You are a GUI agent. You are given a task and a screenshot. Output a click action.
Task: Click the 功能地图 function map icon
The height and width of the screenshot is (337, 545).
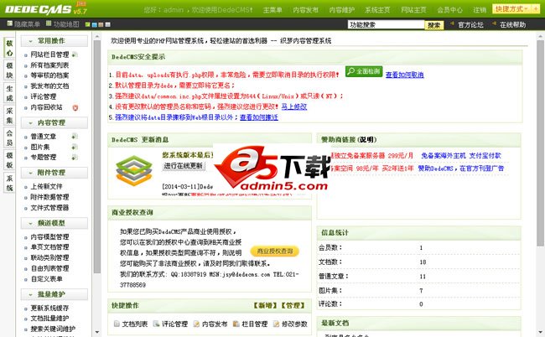tap(49, 23)
